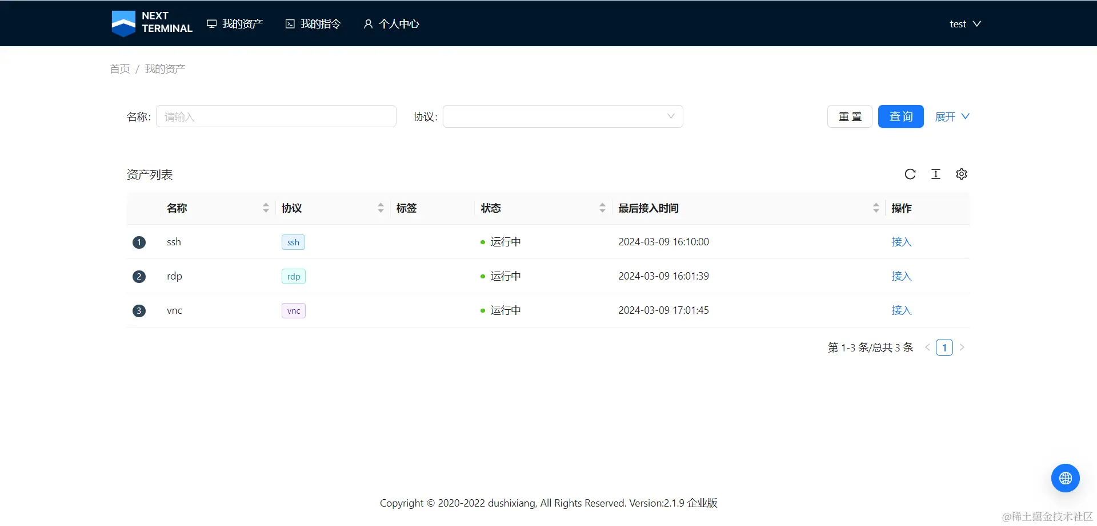The width and height of the screenshot is (1097, 526).
Task: Open the 协议 select dropdown
Action: point(563,116)
